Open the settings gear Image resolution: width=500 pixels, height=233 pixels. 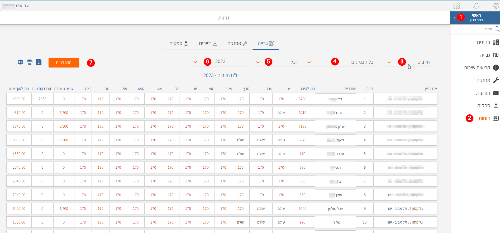click(x=496, y=6)
